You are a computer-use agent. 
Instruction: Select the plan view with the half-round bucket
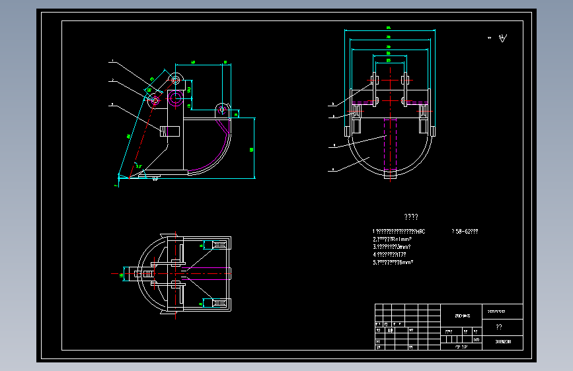tap(171, 275)
